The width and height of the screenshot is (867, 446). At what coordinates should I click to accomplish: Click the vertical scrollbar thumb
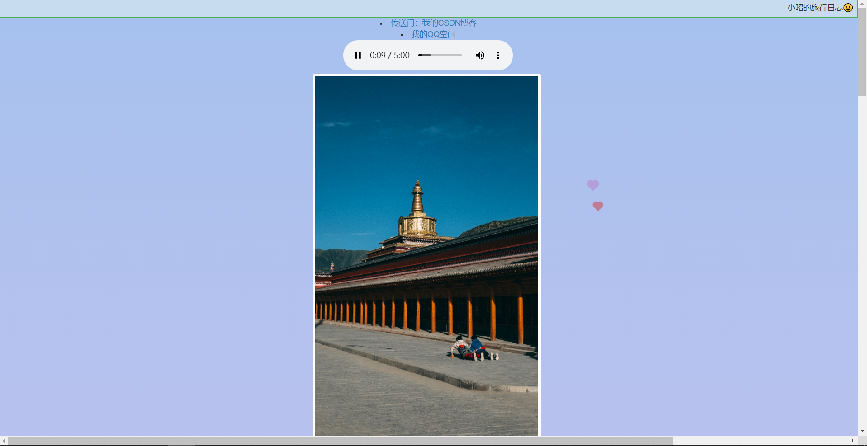coord(862,52)
